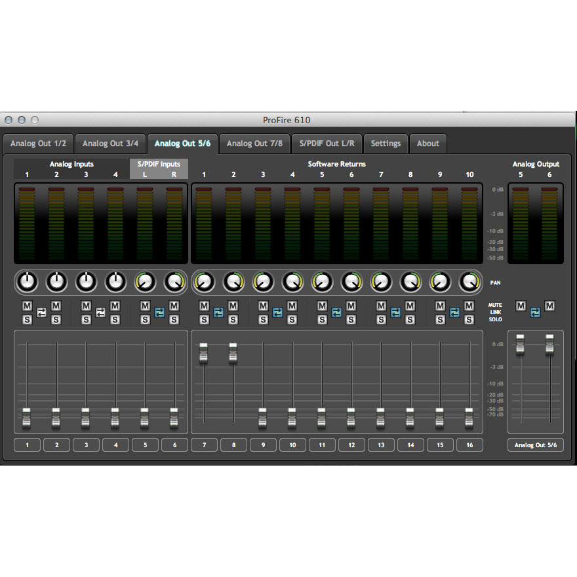Mute the S/PDIF Input L channel
This screenshot has height=577, width=577.
(x=145, y=306)
